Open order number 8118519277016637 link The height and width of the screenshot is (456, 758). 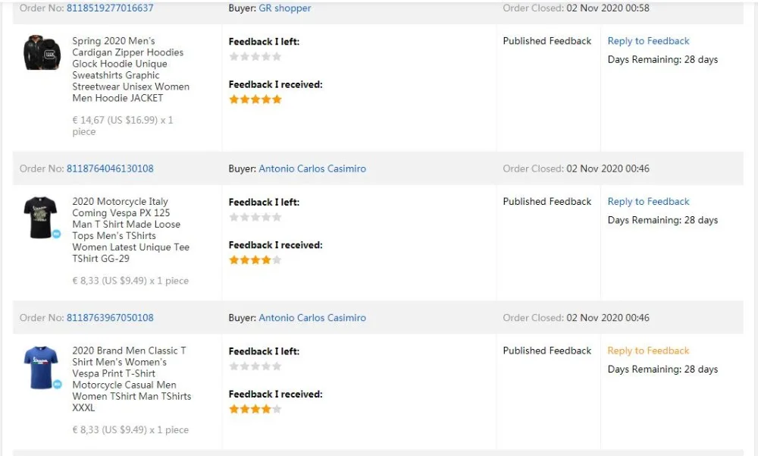click(110, 8)
